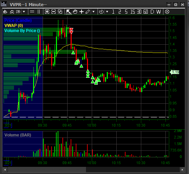This screenshot has height=174, width=189.
Task: Expand the drawing tools dropdown arrow
Action: point(93,12)
